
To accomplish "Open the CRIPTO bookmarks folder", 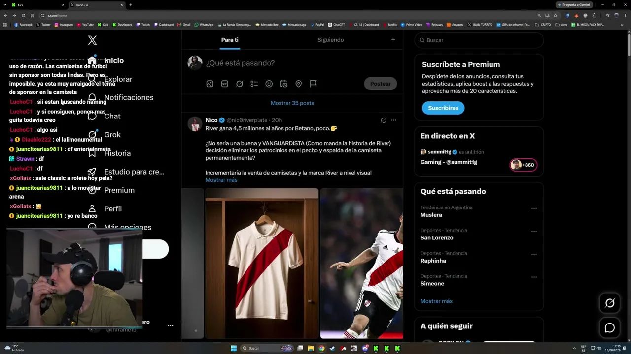I will [x=543, y=25].
